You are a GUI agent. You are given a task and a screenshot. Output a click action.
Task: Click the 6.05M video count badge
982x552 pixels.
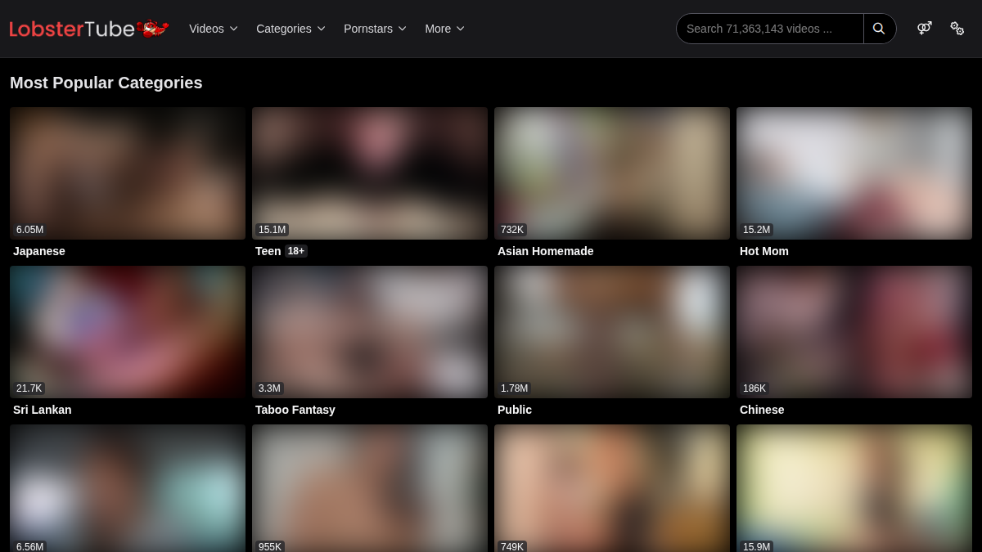click(30, 230)
